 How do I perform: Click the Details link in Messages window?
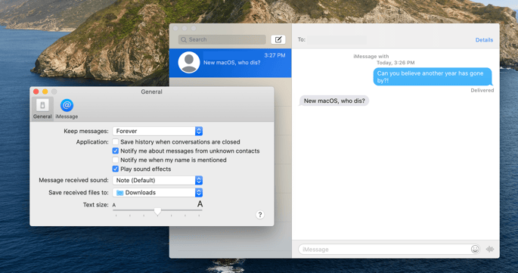click(484, 40)
